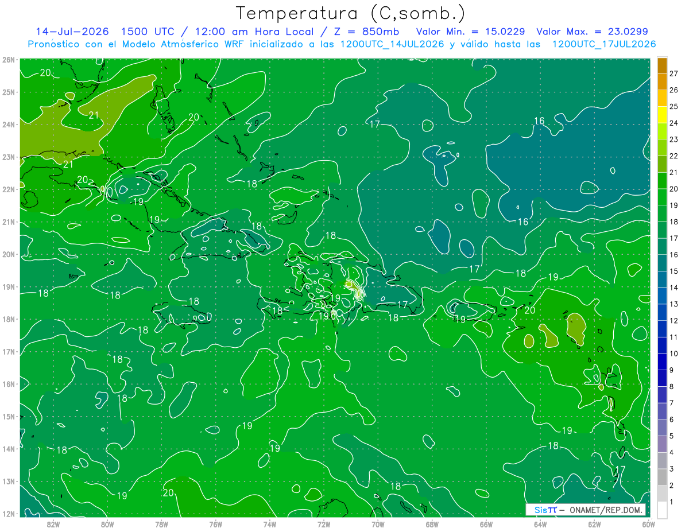
Task: Click the "66W" longitude axis label
Action: 486,523
